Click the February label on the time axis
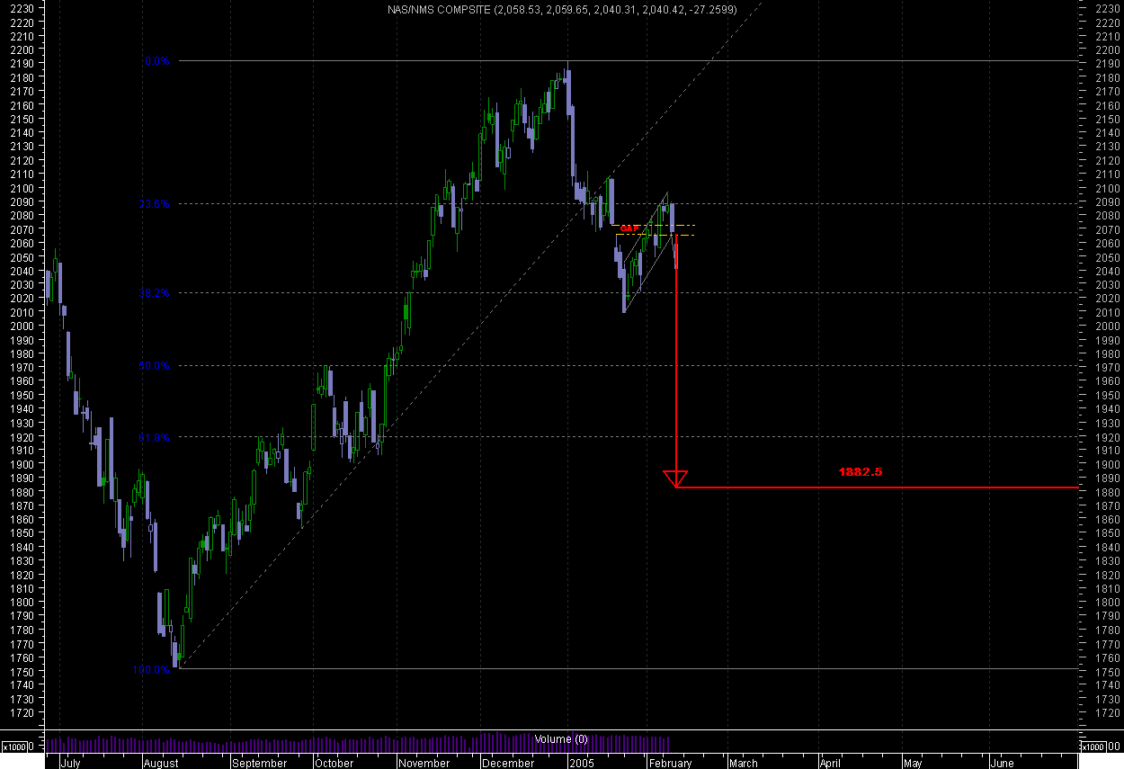 [x=670, y=763]
